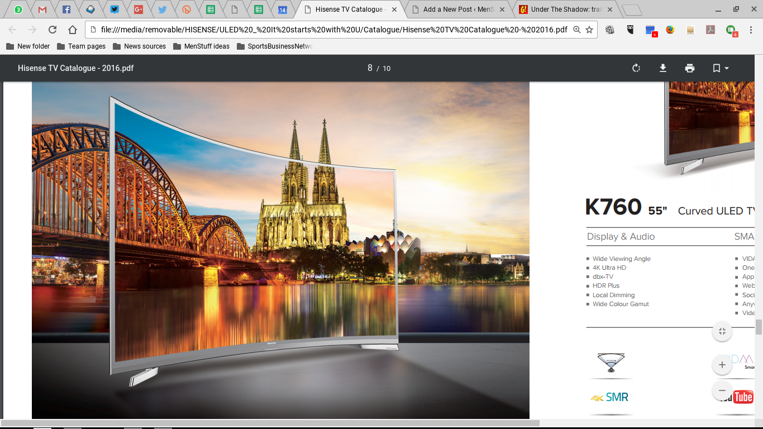763x429 pixels.
Task: Bookmark this page with the star
Action: (x=589, y=30)
